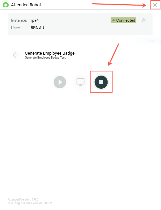Click the green dot in Connected status
The image size is (161, 210).
(113, 20)
